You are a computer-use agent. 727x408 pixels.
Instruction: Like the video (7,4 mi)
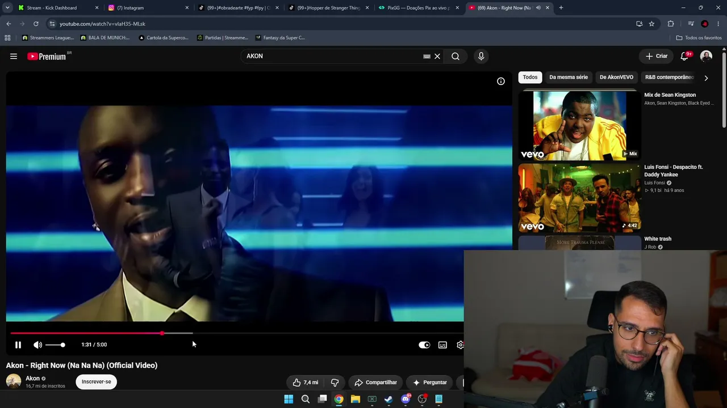(306, 382)
